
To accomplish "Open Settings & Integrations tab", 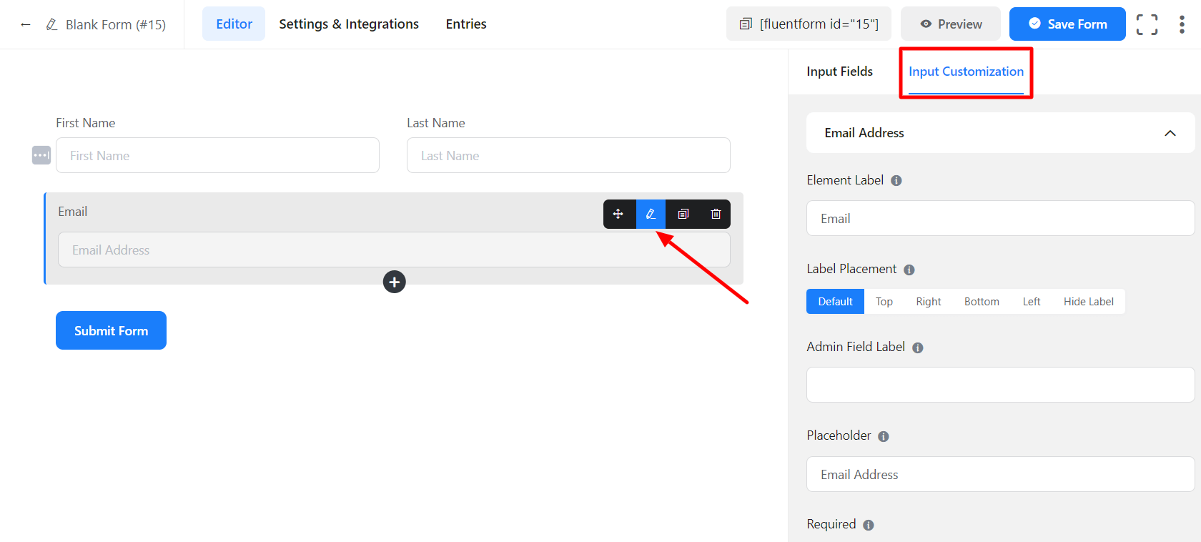I will (x=349, y=24).
